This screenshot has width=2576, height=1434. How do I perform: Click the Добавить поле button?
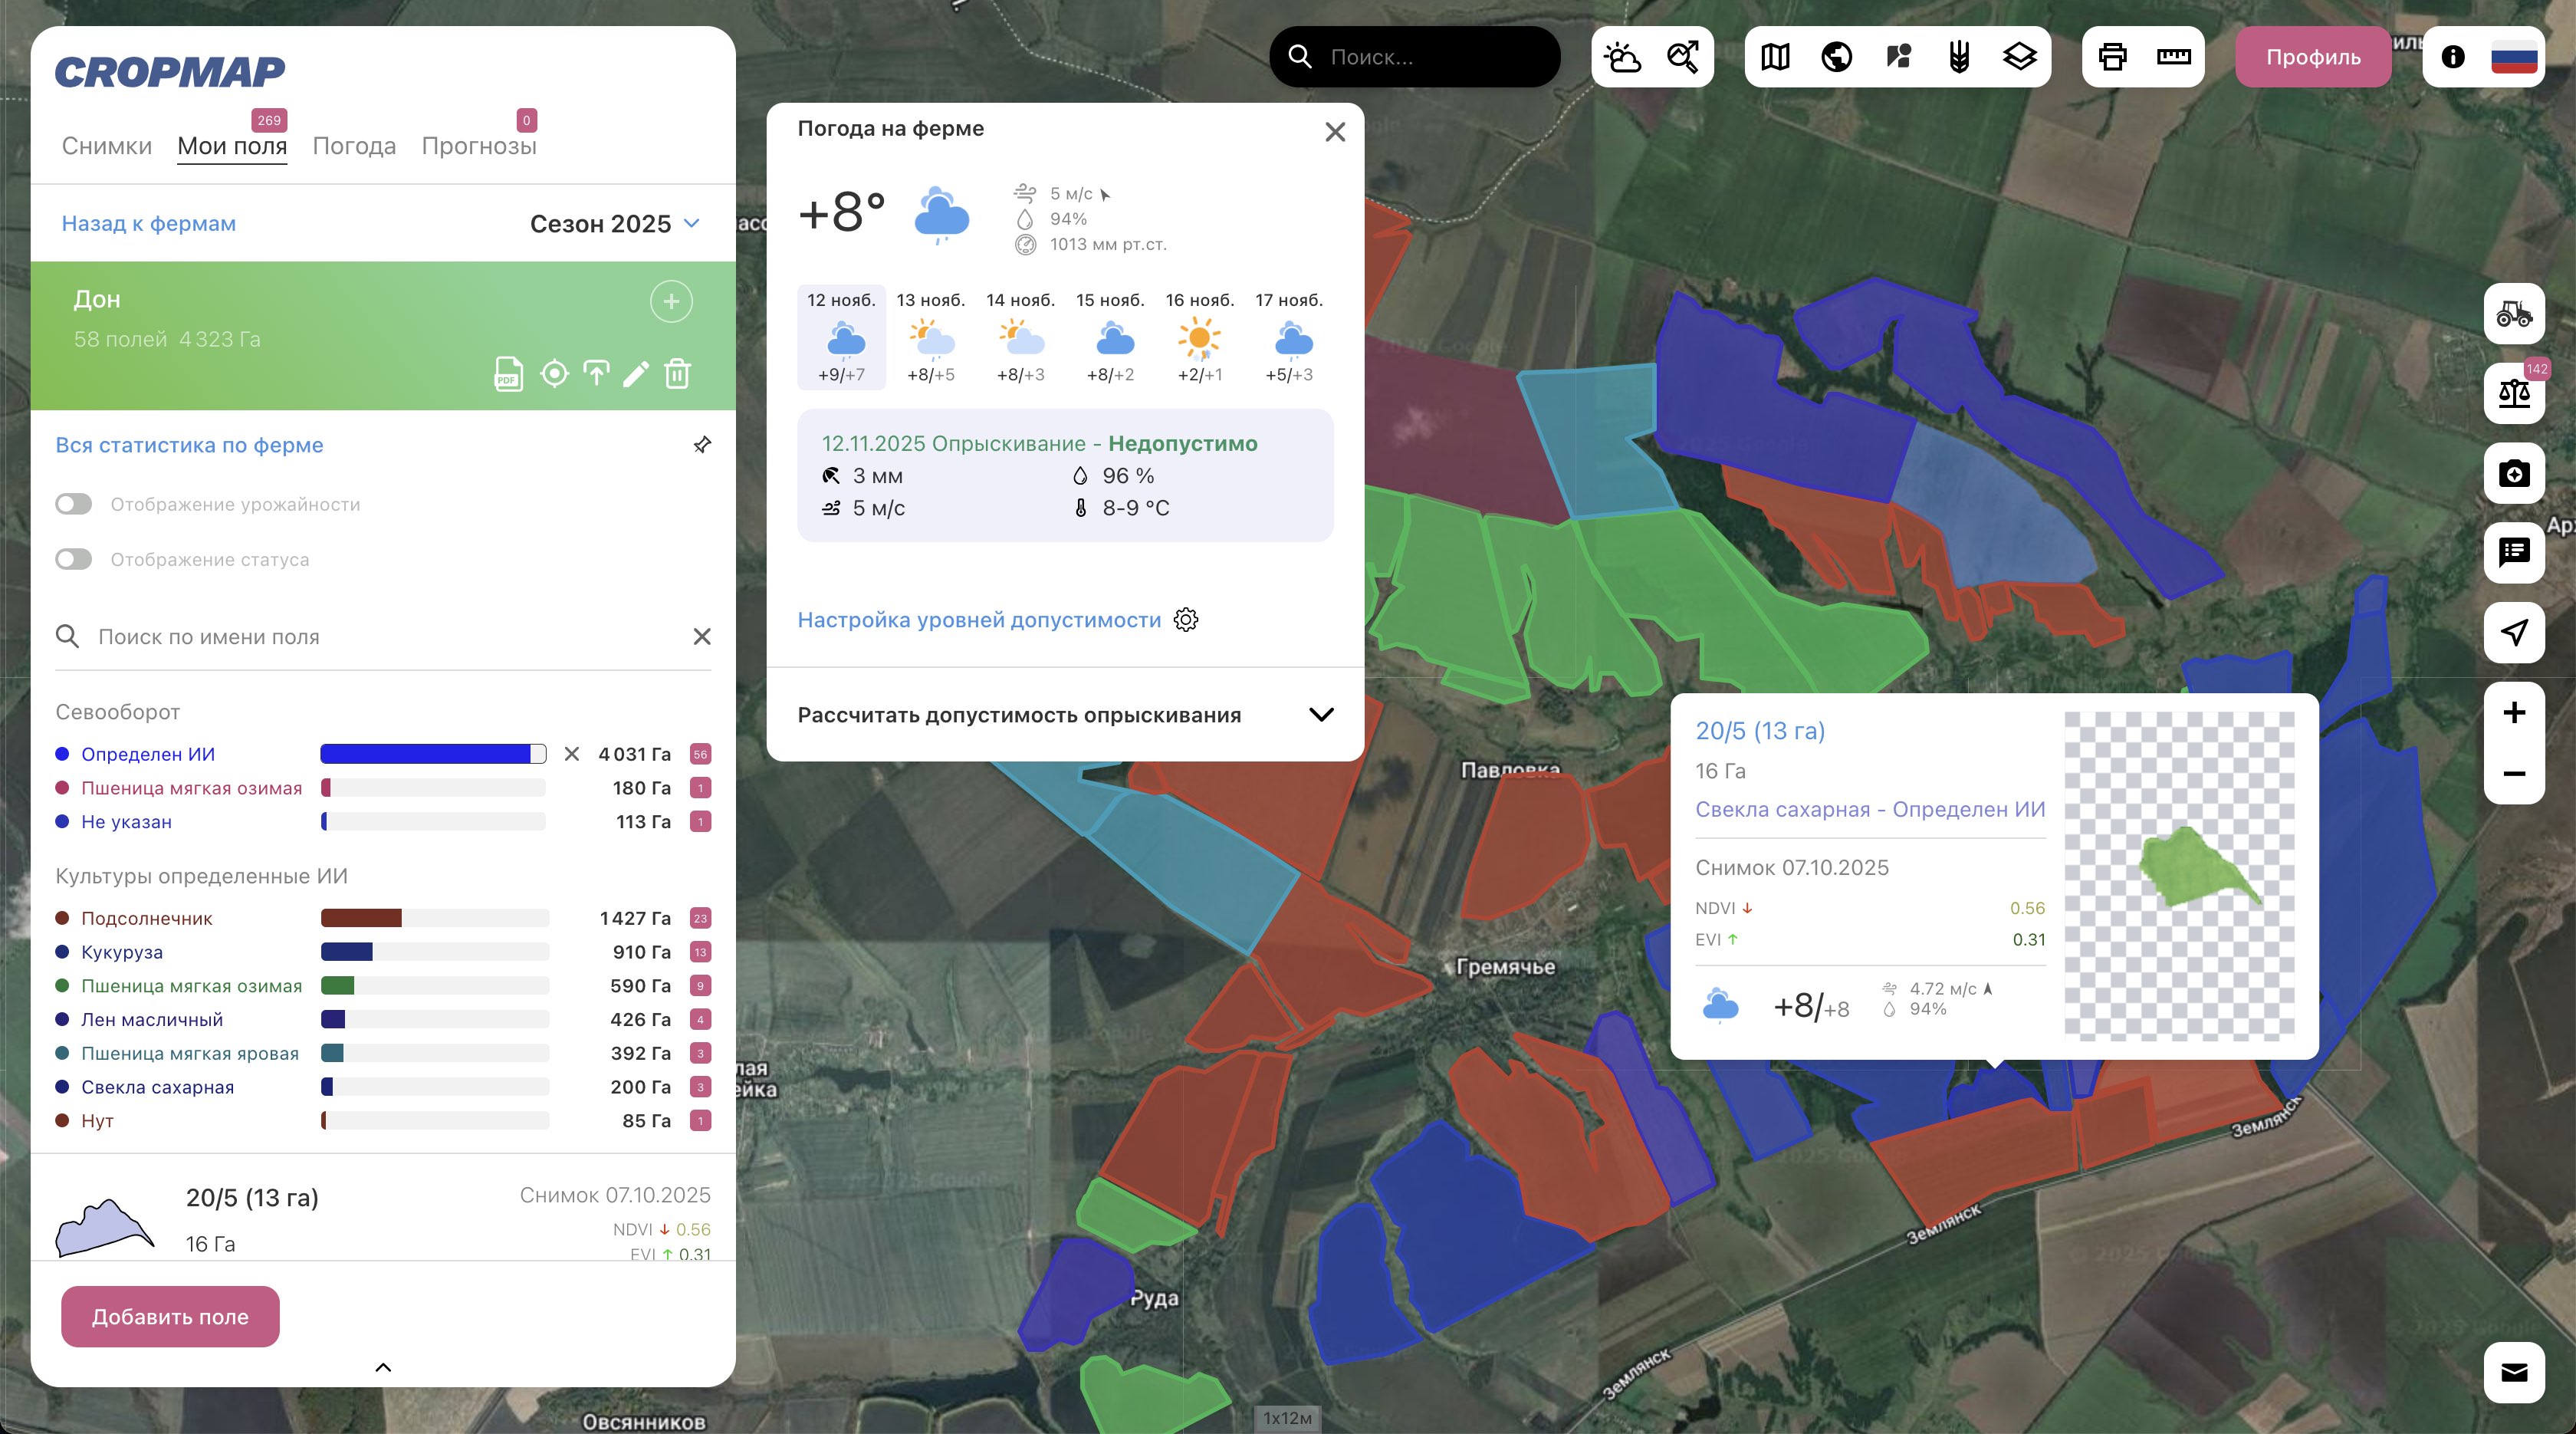point(170,1316)
